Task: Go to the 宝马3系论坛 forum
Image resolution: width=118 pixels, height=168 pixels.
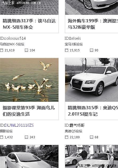Action: [x=74, y=44]
